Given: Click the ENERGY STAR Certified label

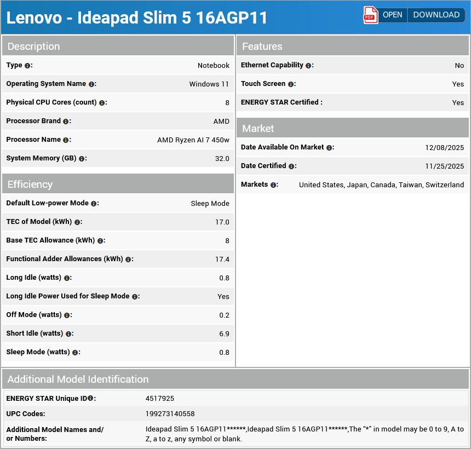Looking at the screenshot, I should (x=282, y=102).
